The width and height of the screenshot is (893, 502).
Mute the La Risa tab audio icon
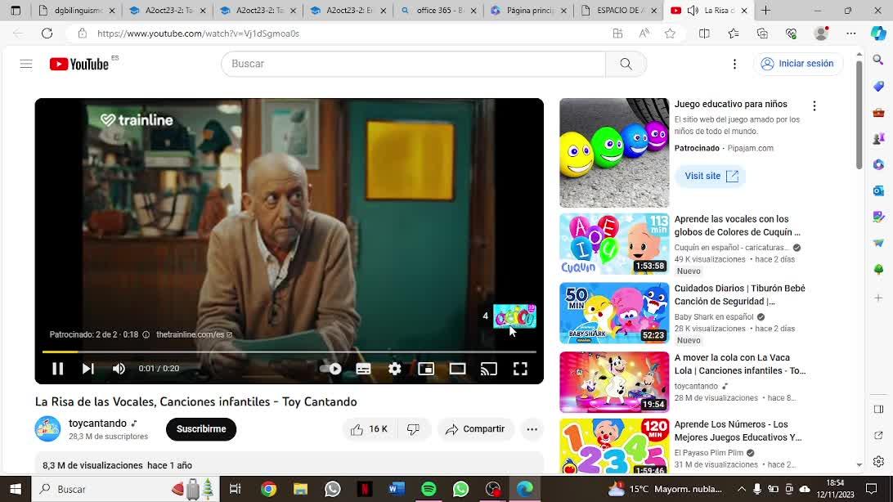click(693, 11)
